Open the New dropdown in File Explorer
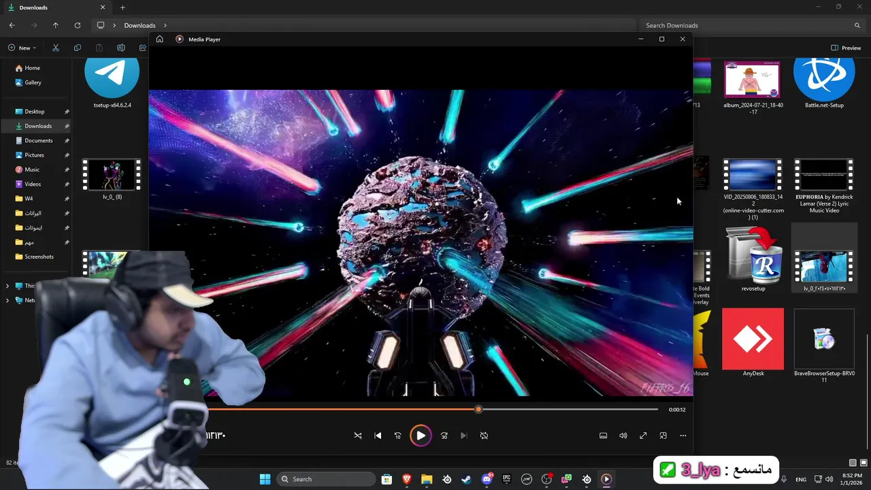 22,48
